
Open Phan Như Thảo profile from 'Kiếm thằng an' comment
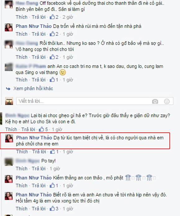pyautogui.click(x=34, y=178)
